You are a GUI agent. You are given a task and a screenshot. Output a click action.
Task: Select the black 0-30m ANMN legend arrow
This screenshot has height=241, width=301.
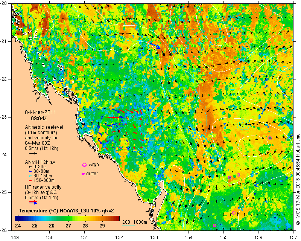click(x=30, y=167)
